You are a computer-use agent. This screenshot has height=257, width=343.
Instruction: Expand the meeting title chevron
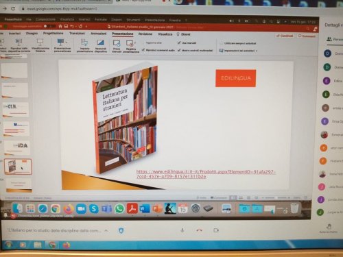(x=106, y=231)
